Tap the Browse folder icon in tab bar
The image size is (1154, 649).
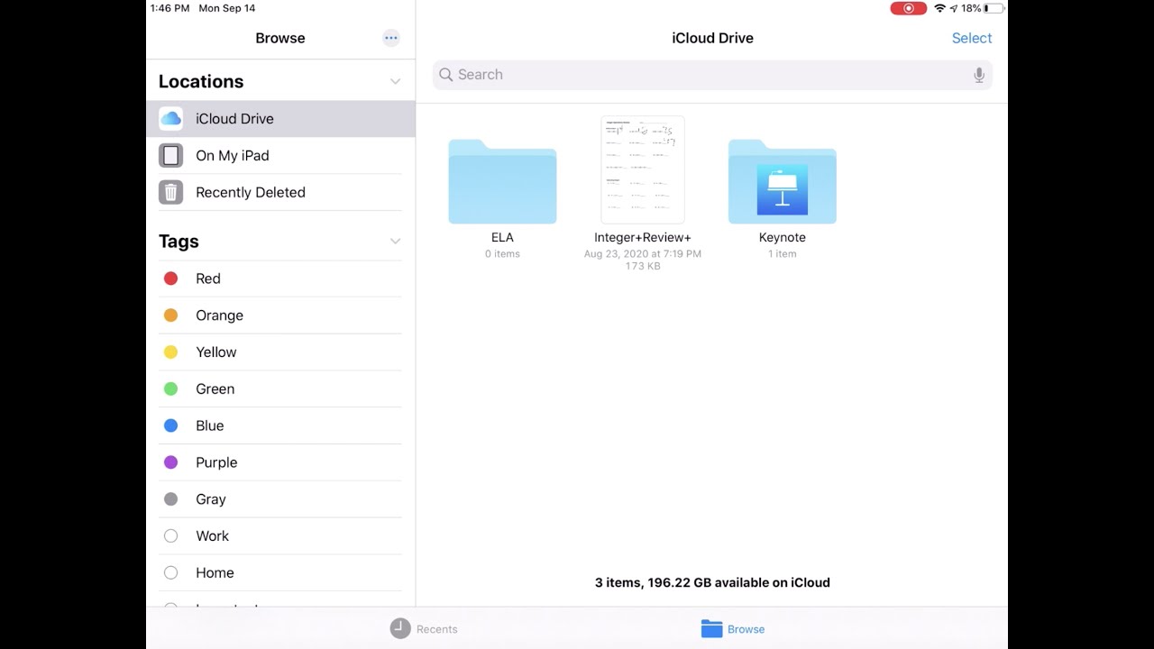tap(712, 629)
